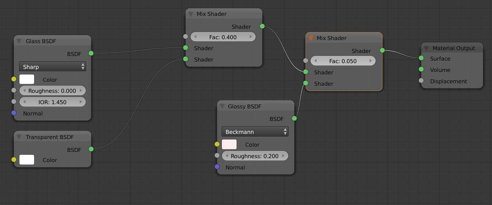
Task: Click the Displacement gray input socket
Action: coord(421,81)
